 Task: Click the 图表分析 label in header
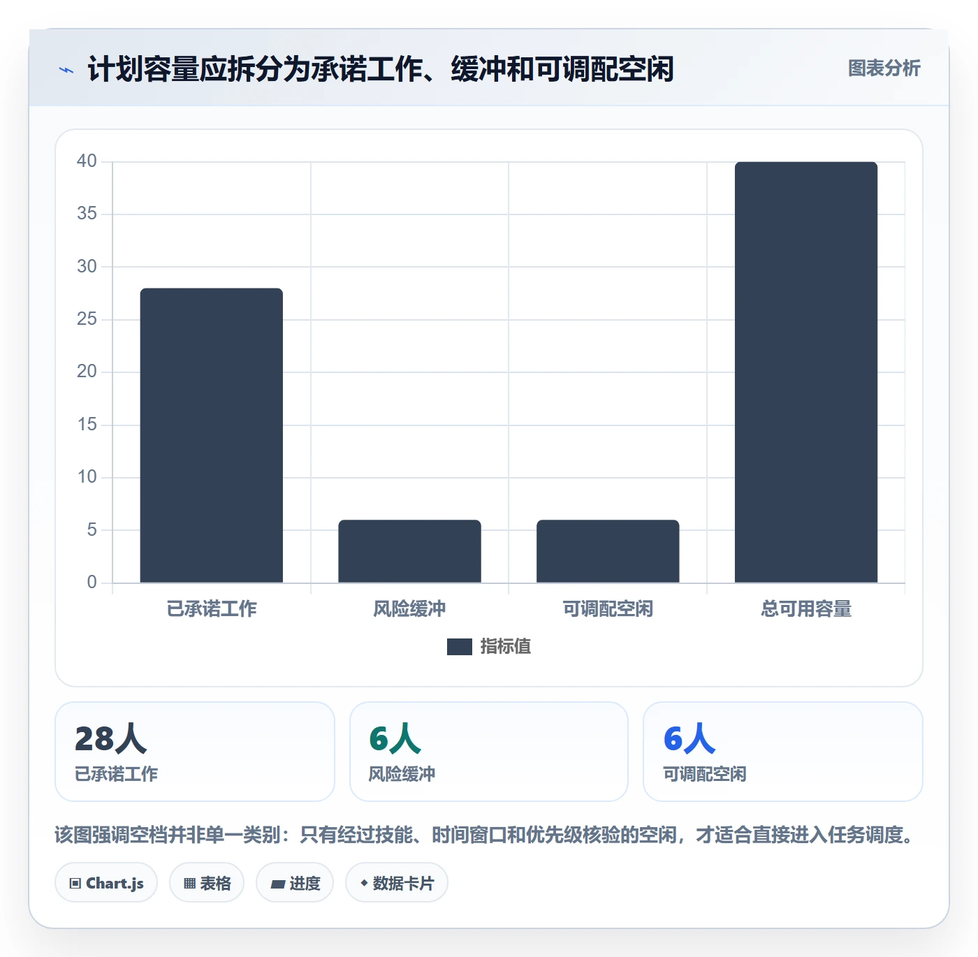tap(884, 68)
